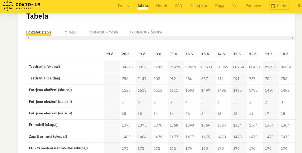Click the Testiranja (skupaj) row label
302x153 pixels.
pos(44,67)
